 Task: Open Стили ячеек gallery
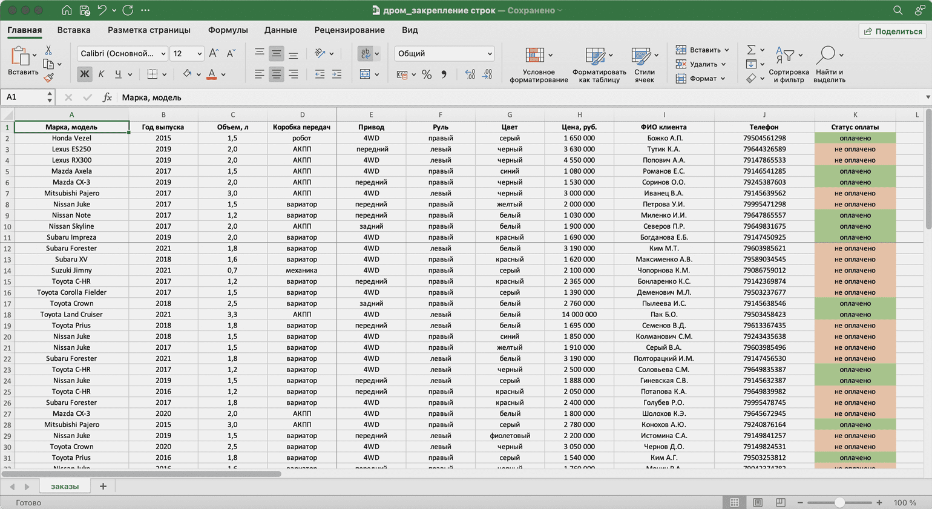(x=645, y=65)
